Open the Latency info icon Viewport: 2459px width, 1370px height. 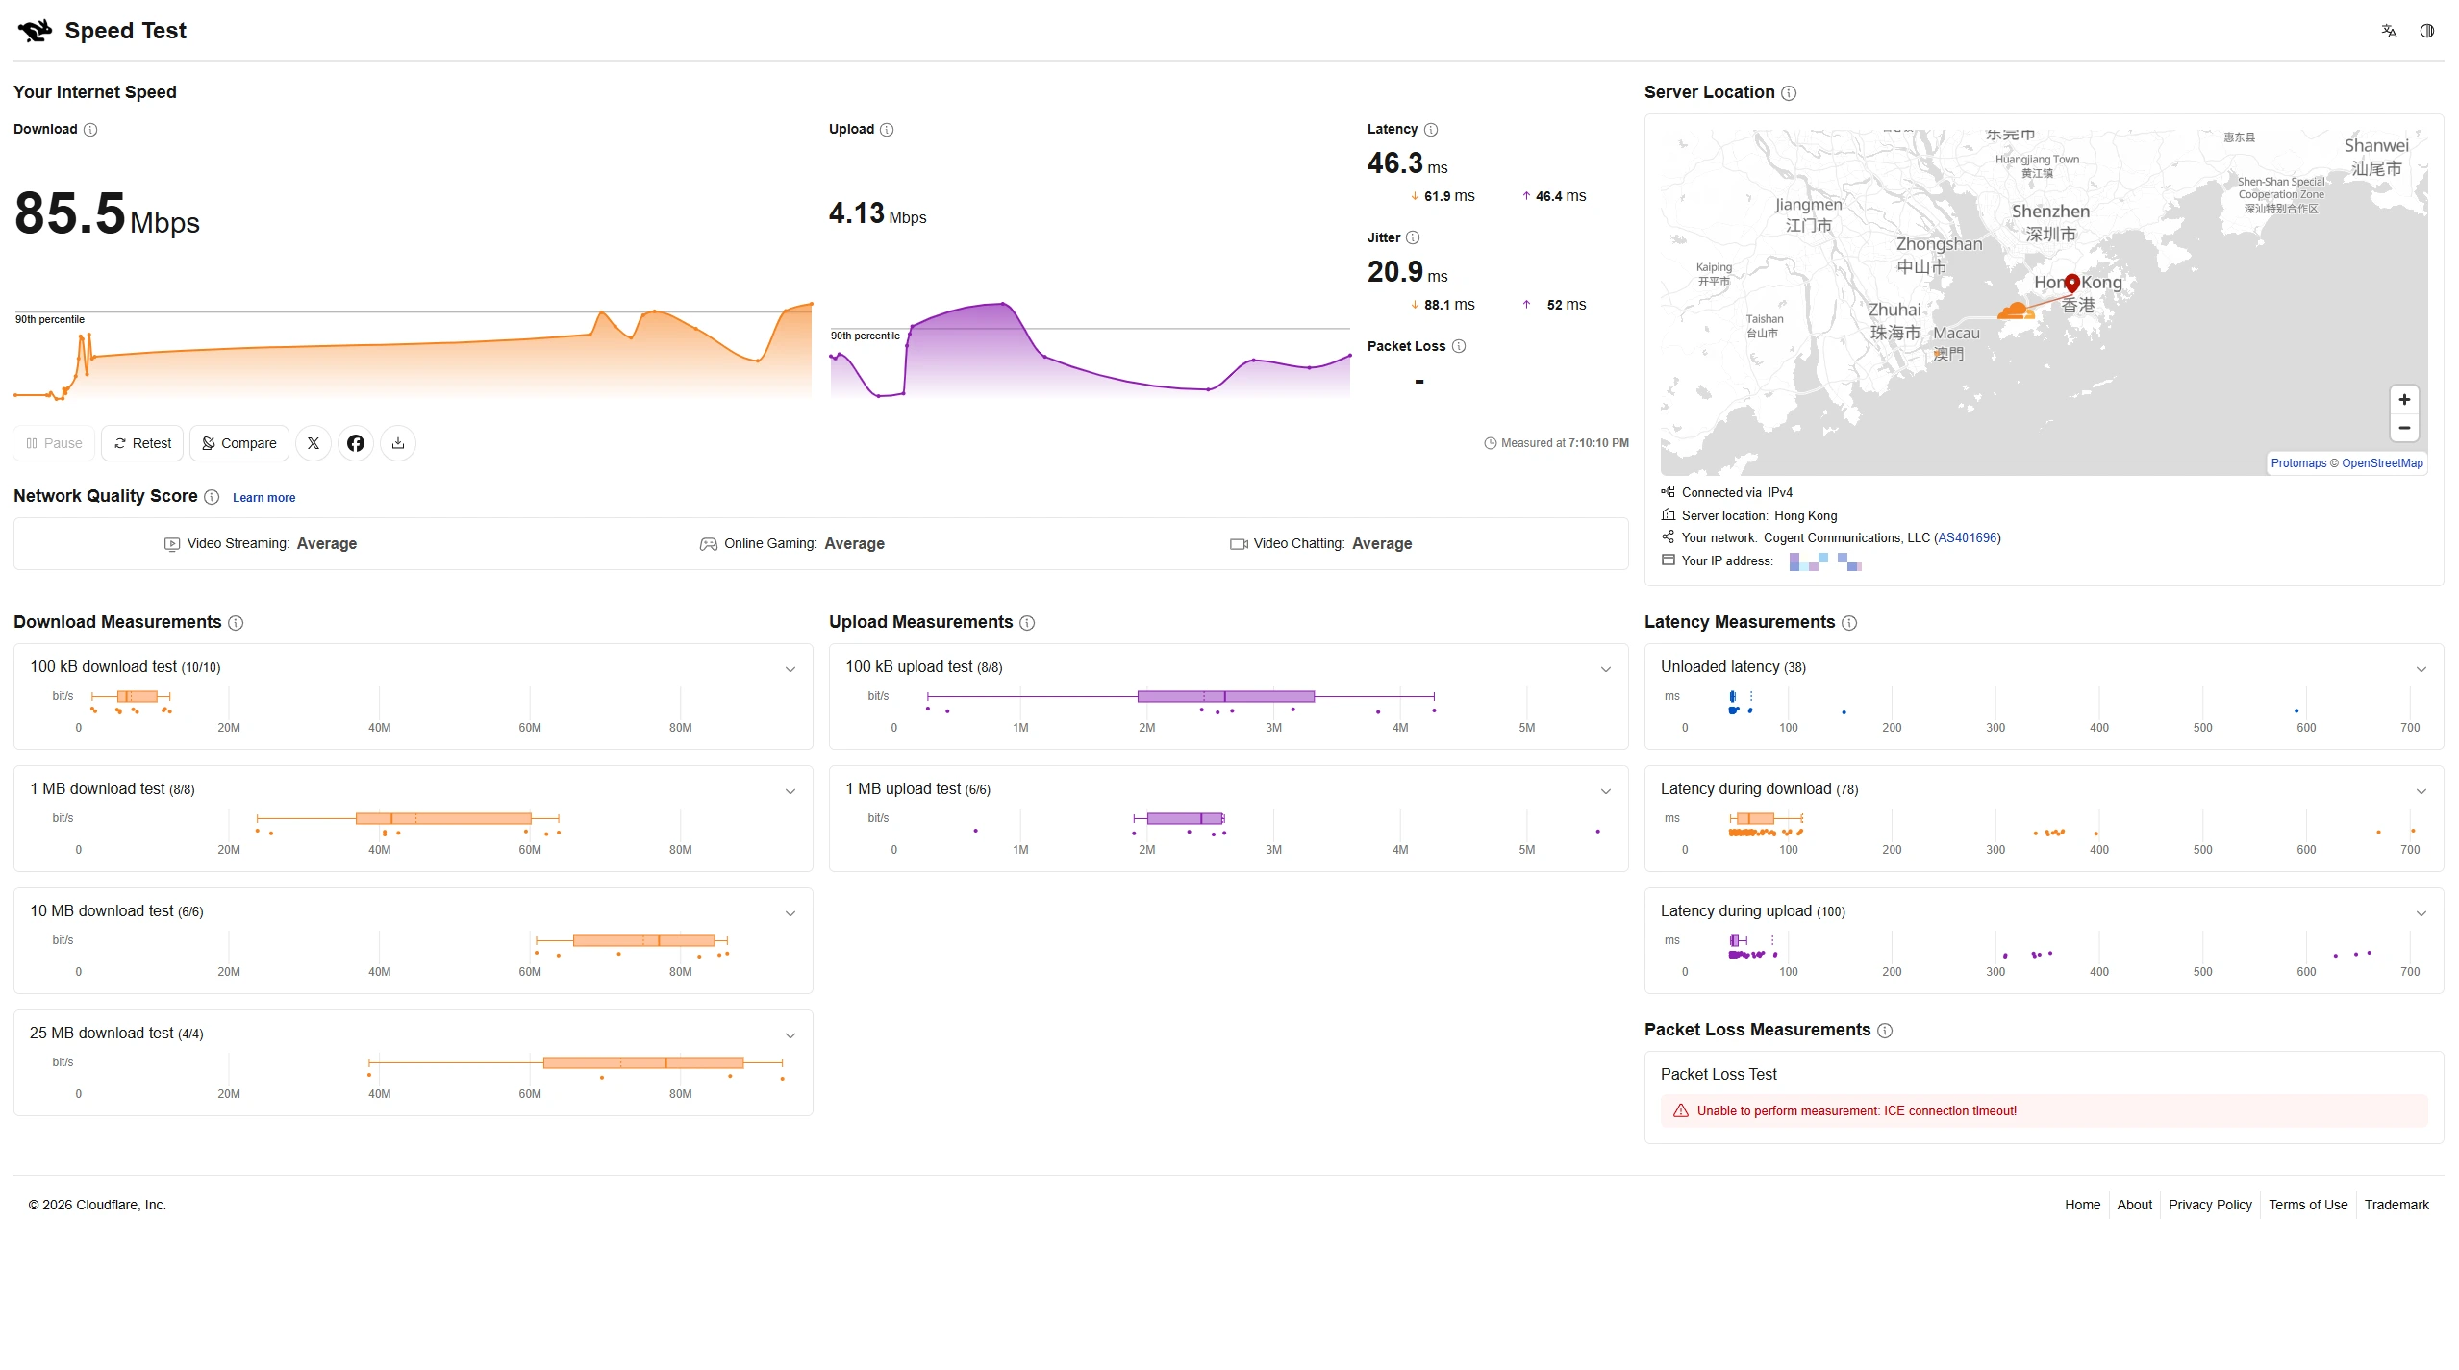point(1431,130)
